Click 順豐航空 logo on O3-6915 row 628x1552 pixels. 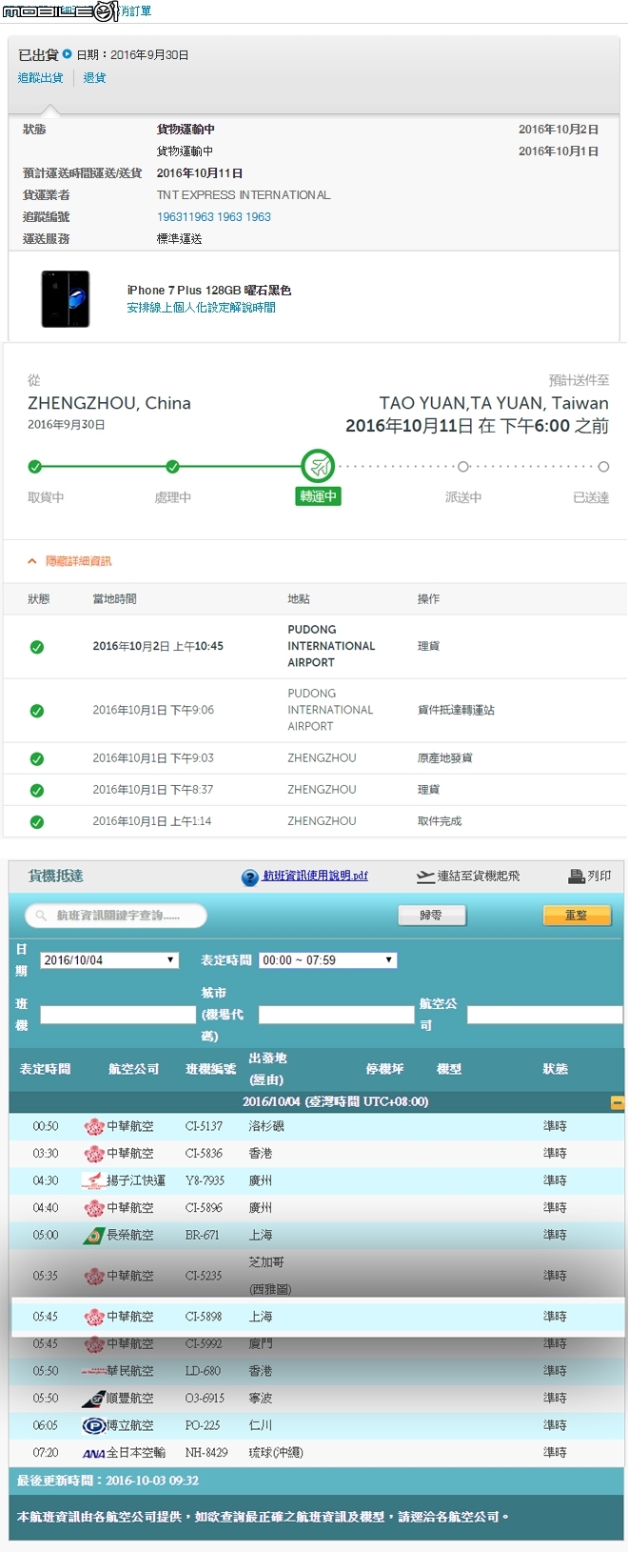point(93,1399)
